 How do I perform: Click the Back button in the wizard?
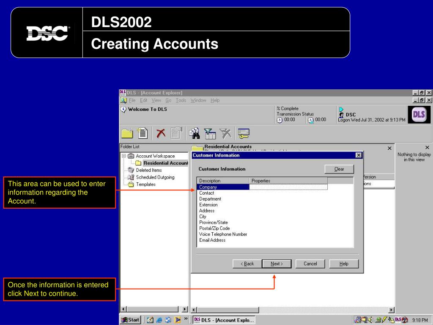coord(247,264)
